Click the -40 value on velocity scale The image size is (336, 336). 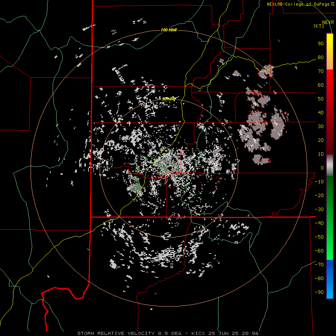tap(319, 223)
